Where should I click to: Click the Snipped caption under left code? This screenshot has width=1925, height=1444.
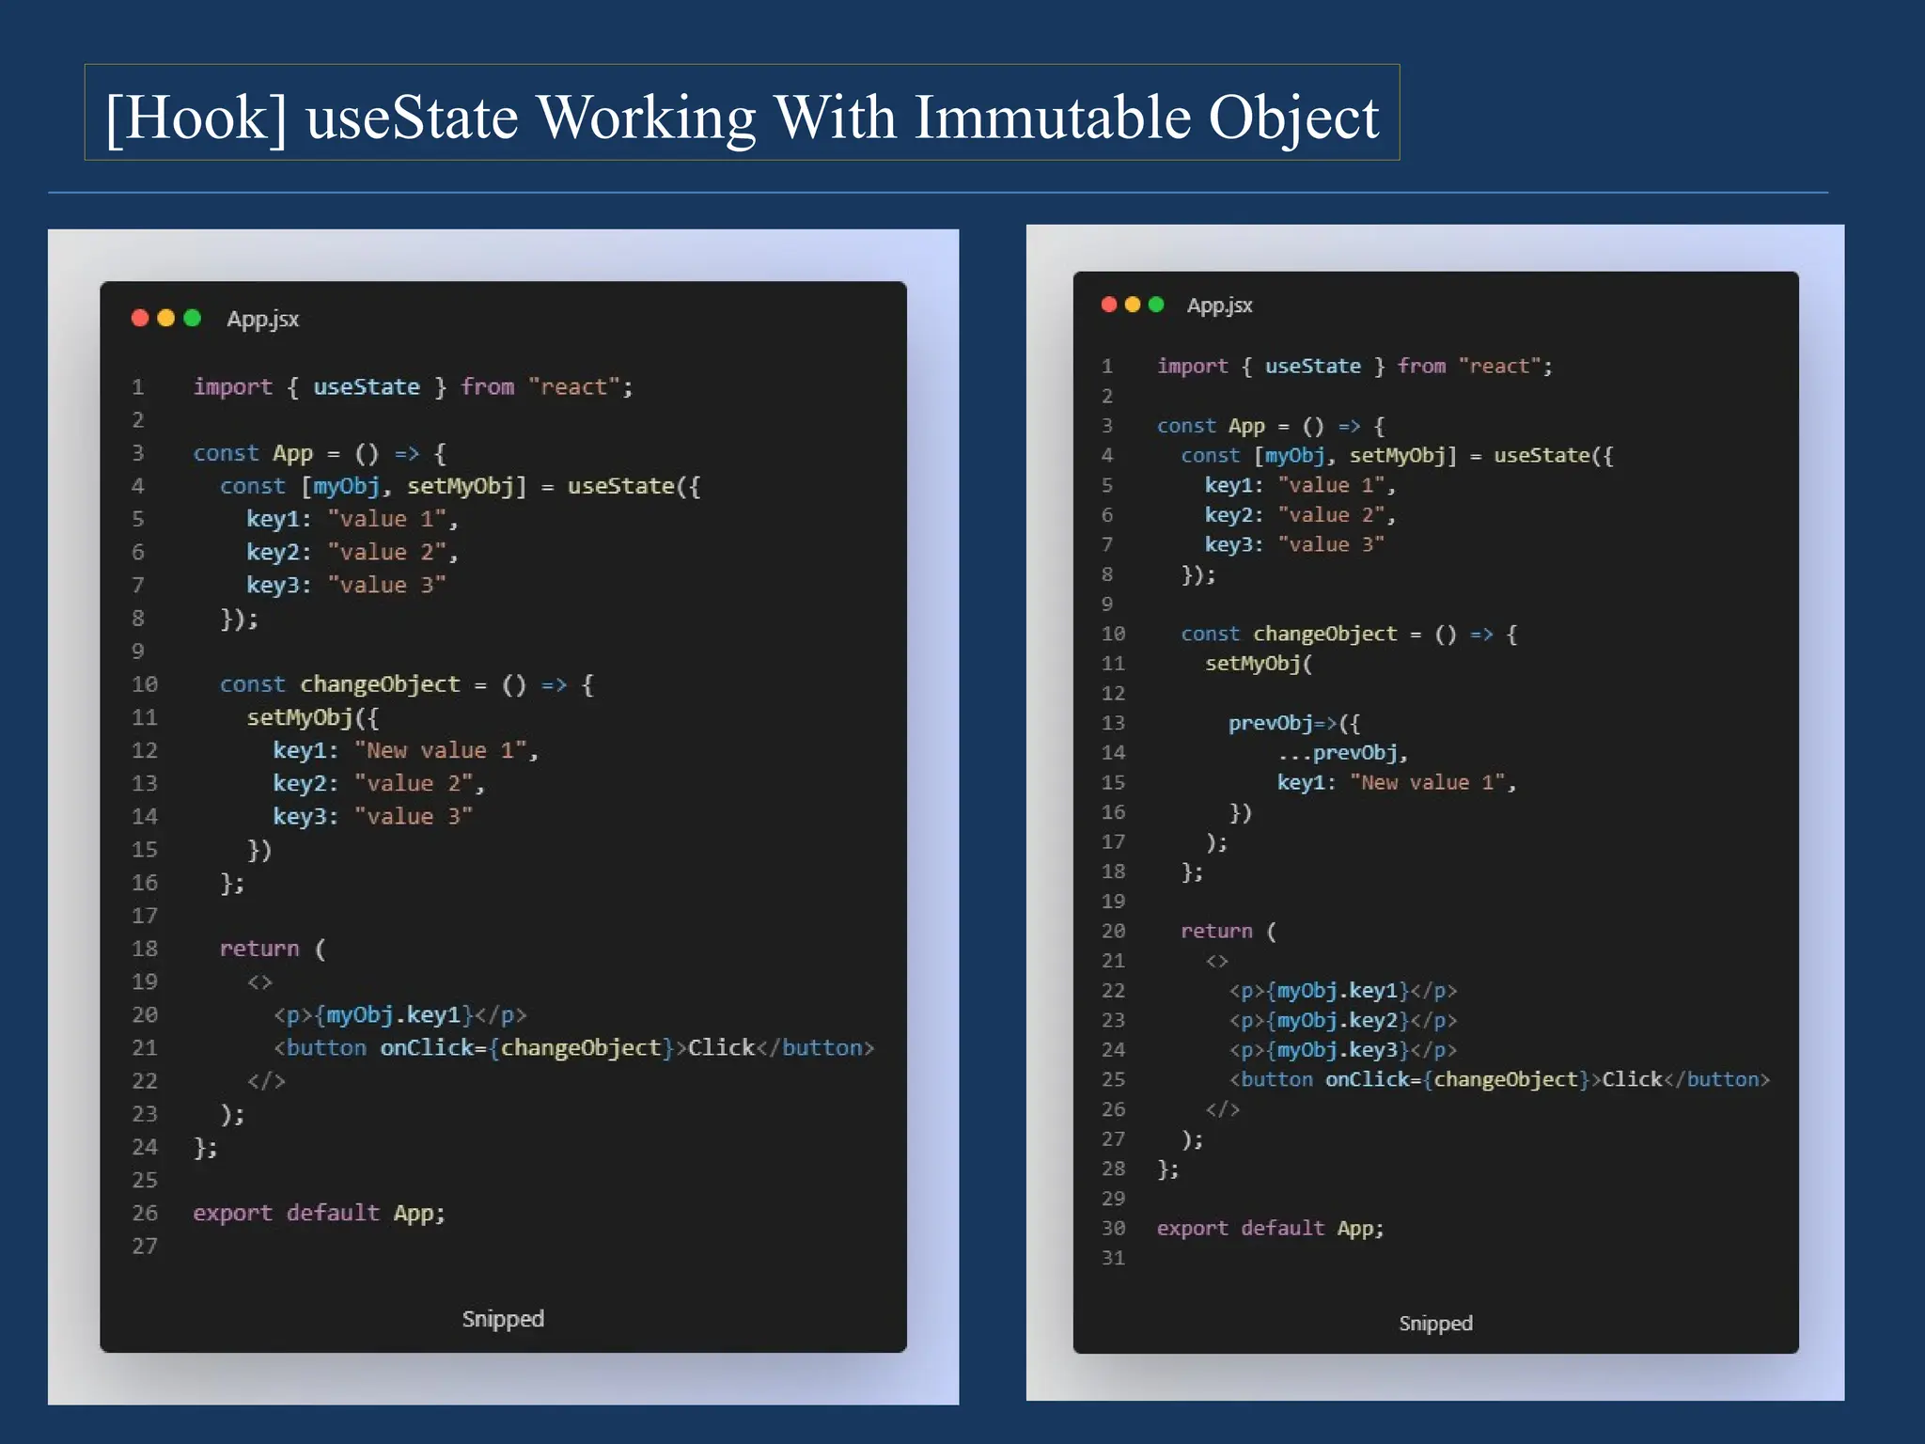point(503,1318)
